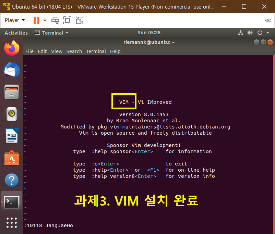
Task: Open the Help question mark icon
Action: (x=12, y=180)
